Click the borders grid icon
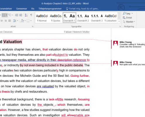This screenshot has width=145, height=117. pyautogui.click(x=28, y=21)
